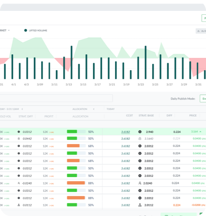Screen dimensions: 206x216
Task: Sort by the COST column header
Action: point(129,116)
